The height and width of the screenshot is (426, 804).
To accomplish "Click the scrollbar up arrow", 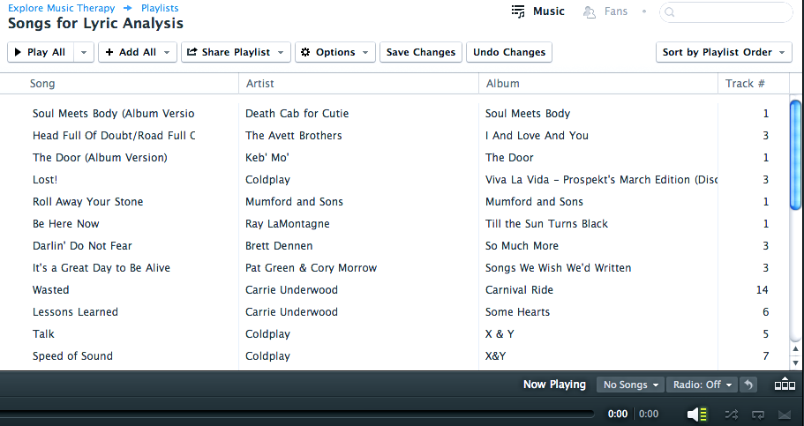I will (795, 349).
